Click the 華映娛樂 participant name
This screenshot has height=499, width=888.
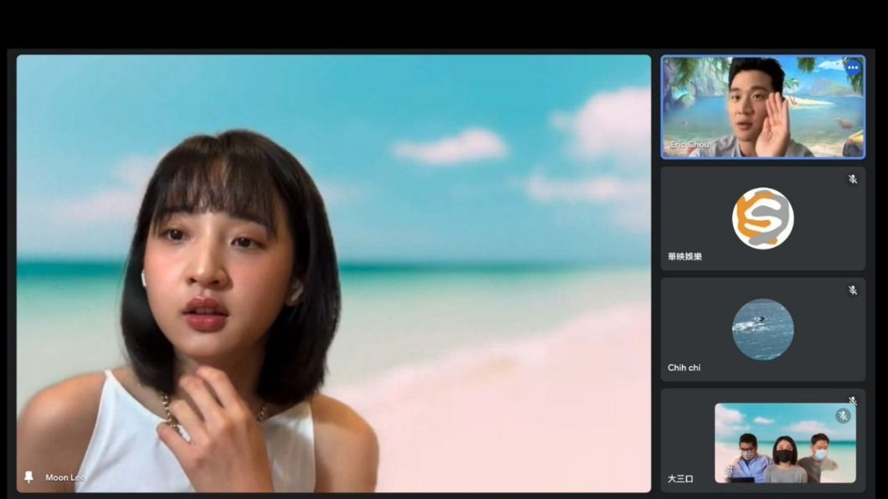point(684,256)
